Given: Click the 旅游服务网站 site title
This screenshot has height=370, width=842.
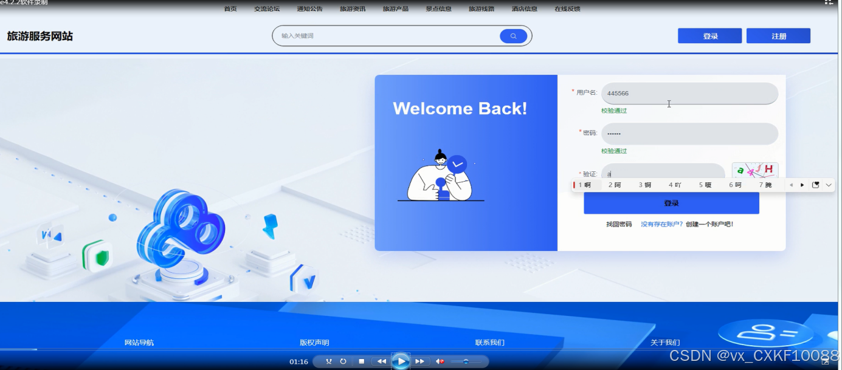Looking at the screenshot, I should (40, 36).
